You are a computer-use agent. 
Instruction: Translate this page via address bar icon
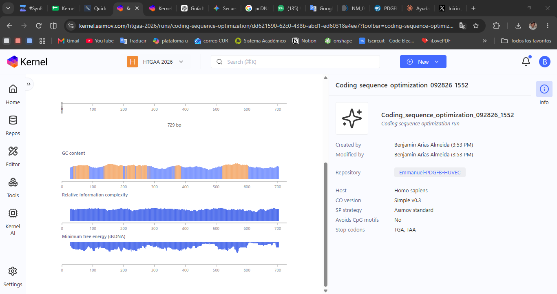tap(462, 26)
